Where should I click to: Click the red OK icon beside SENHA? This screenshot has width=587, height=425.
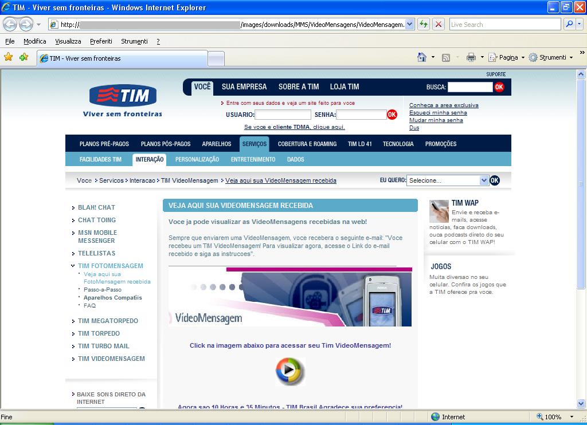click(x=392, y=115)
